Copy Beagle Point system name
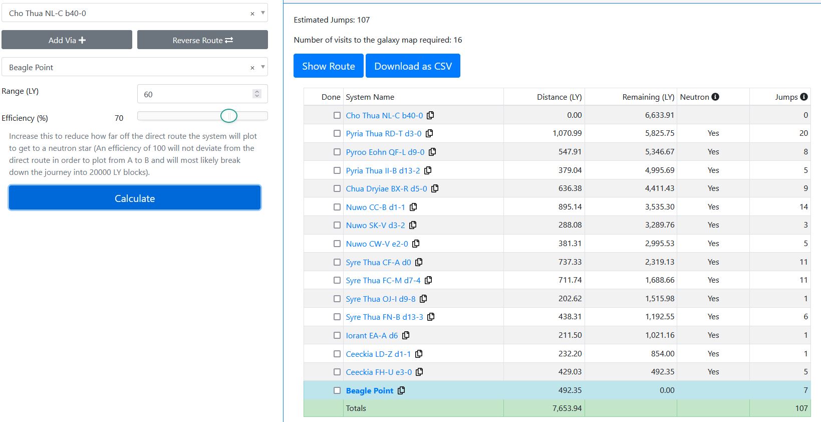 pyautogui.click(x=401, y=390)
